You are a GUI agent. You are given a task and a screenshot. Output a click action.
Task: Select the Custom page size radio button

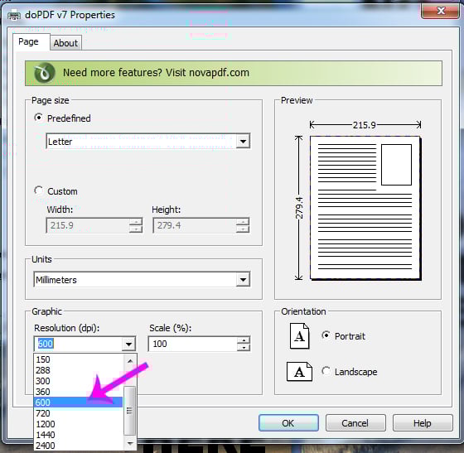click(x=38, y=190)
